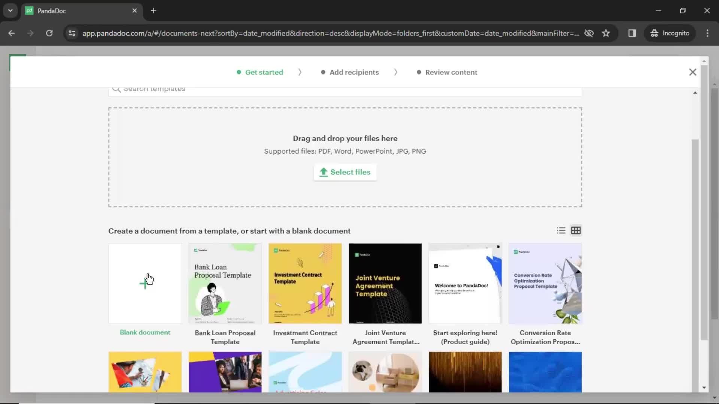This screenshot has height=404, width=719.
Task: Select the Investment Contract Template thumbnail
Action: (305, 283)
